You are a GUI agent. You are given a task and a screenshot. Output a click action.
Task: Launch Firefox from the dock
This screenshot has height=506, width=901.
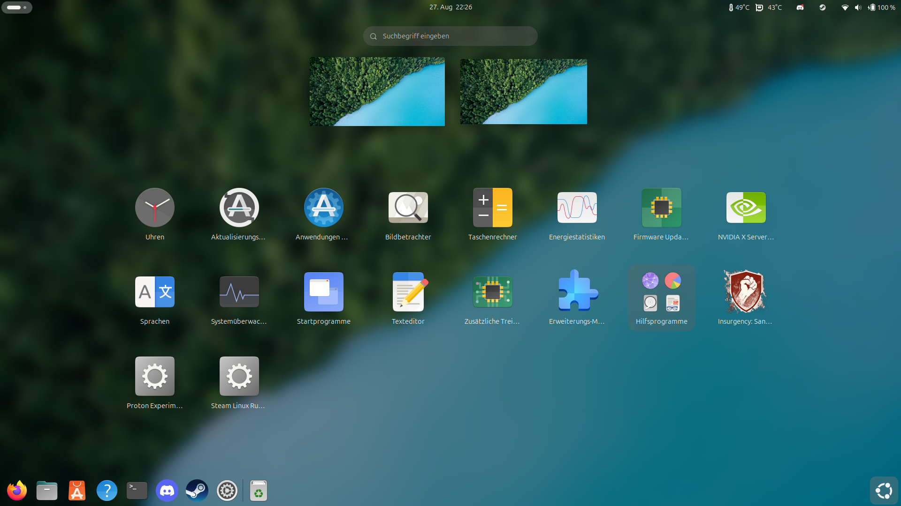[x=17, y=491]
